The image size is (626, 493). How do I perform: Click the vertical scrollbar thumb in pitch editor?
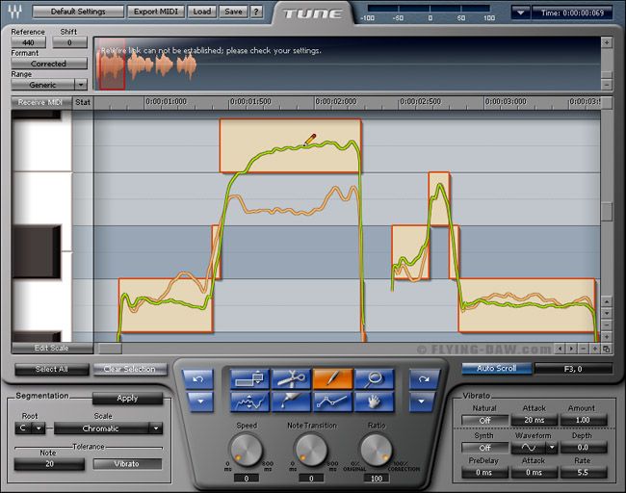pyautogui.click(x=607, y=211)
